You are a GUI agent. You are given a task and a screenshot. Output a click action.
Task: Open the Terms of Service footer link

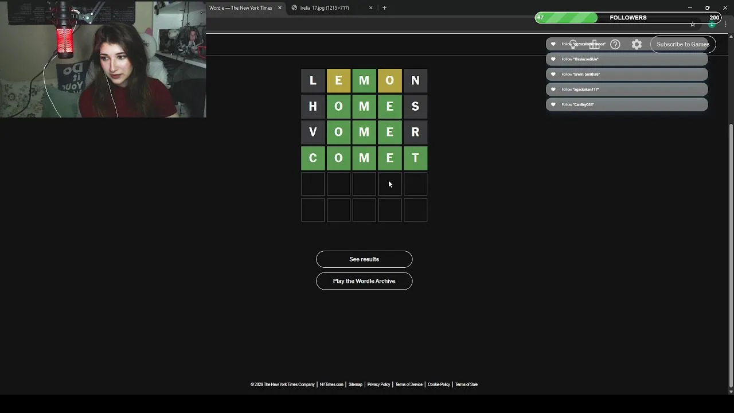pos(409,384)
